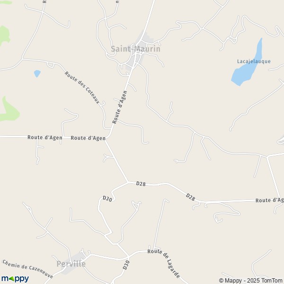Click the Saint-Maurin town label

pos(135,49)
